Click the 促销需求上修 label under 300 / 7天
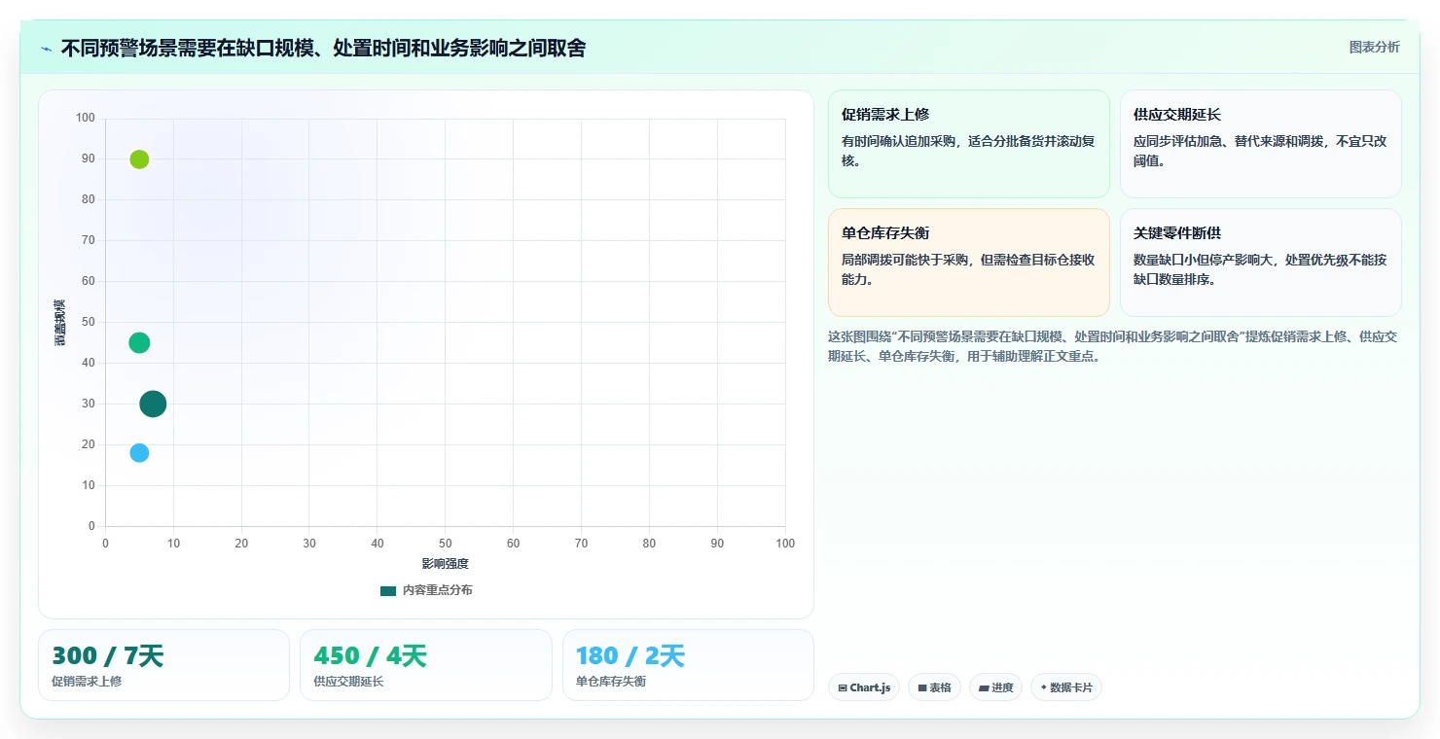The image size is (1440, 739). click(87, 682)
